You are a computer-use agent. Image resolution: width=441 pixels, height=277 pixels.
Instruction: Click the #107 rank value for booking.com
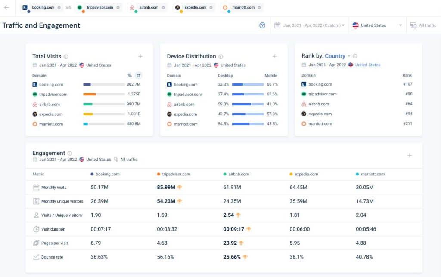tap(407, 84)
